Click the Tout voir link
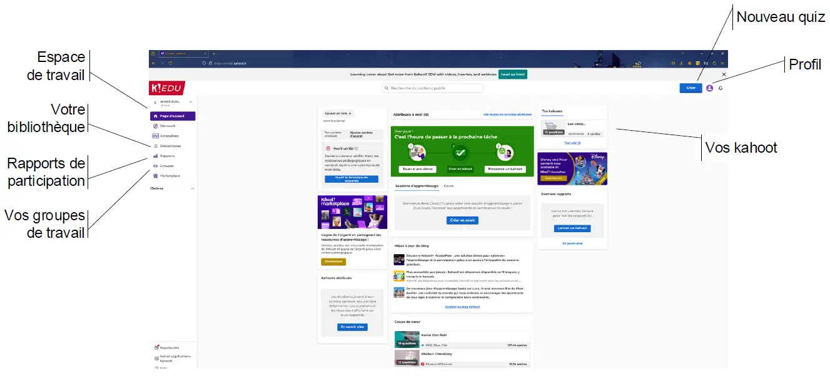Image resolution: width=830 pixels, height=378 pixels. point(572,143)
